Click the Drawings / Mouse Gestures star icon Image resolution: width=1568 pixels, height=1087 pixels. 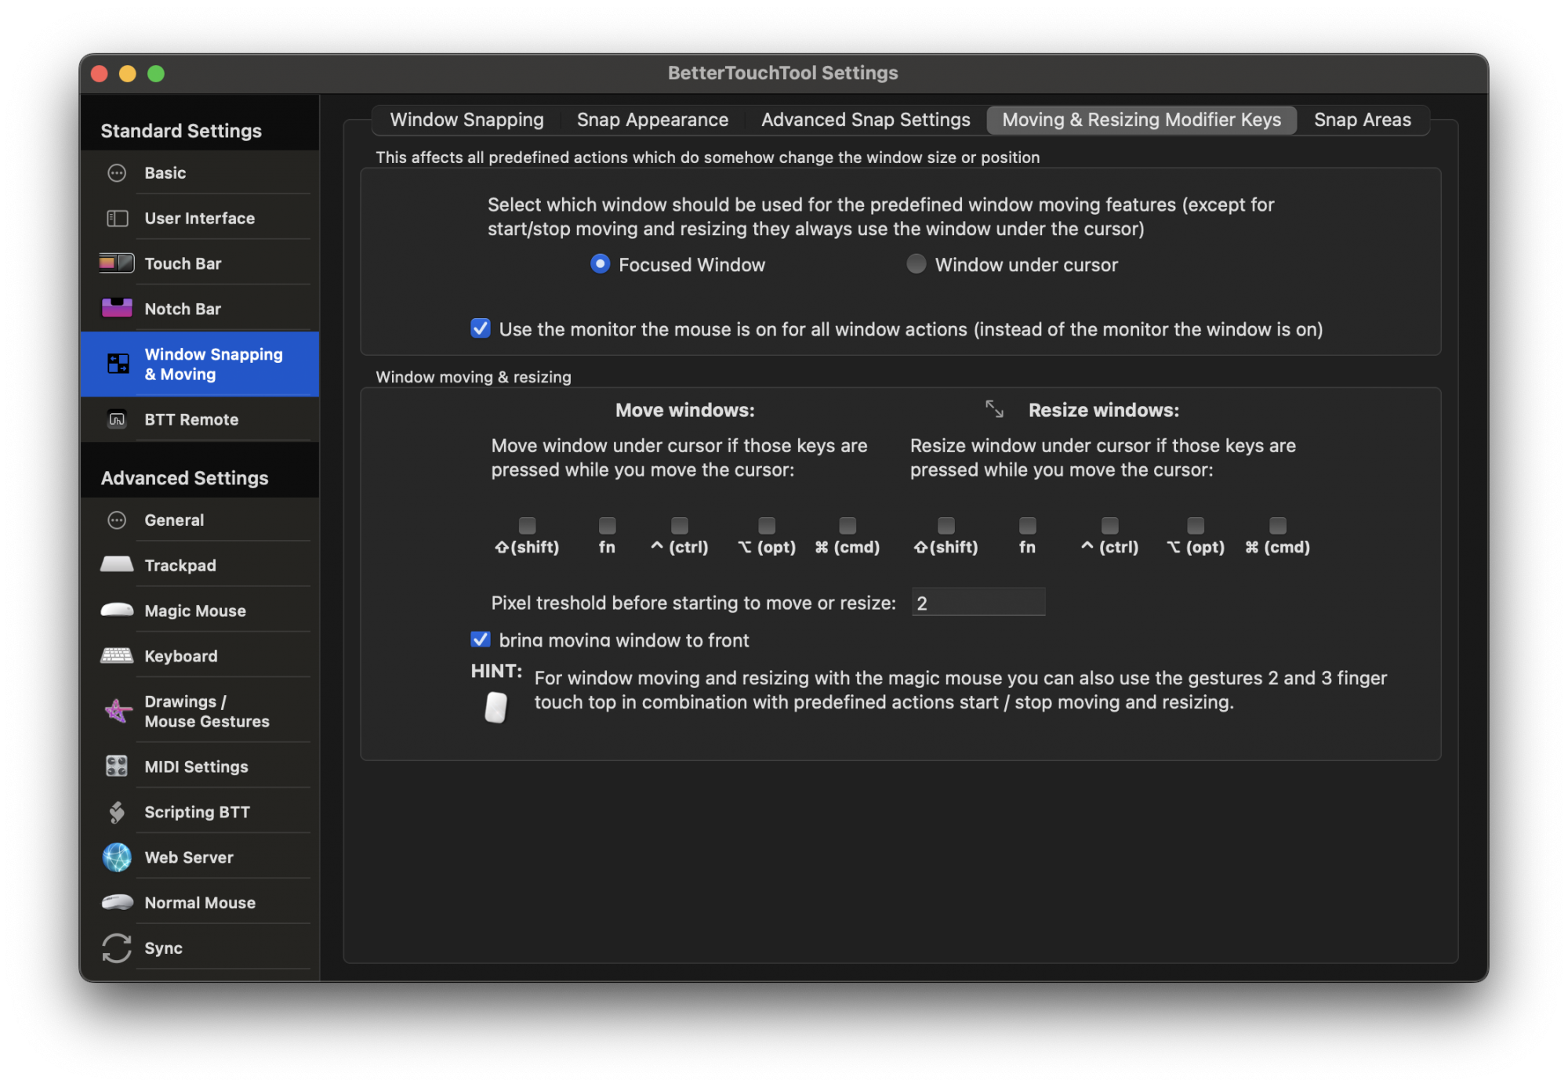tap(117, 711)
